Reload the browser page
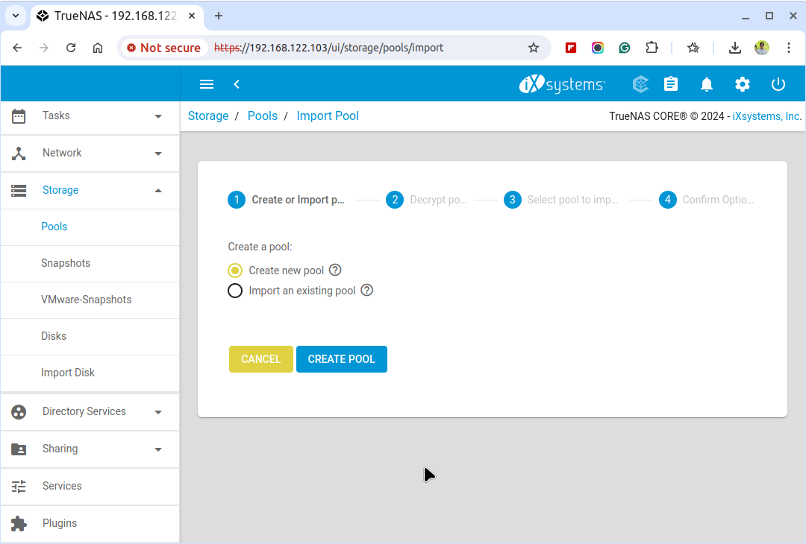 (x=71, y=48)
